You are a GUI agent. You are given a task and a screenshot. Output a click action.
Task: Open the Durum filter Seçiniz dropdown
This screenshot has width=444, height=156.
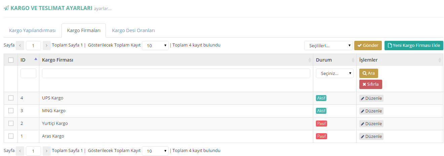334,73
